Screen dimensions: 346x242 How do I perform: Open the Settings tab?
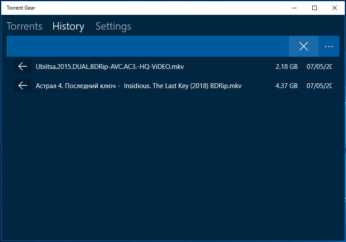[113, 26]
